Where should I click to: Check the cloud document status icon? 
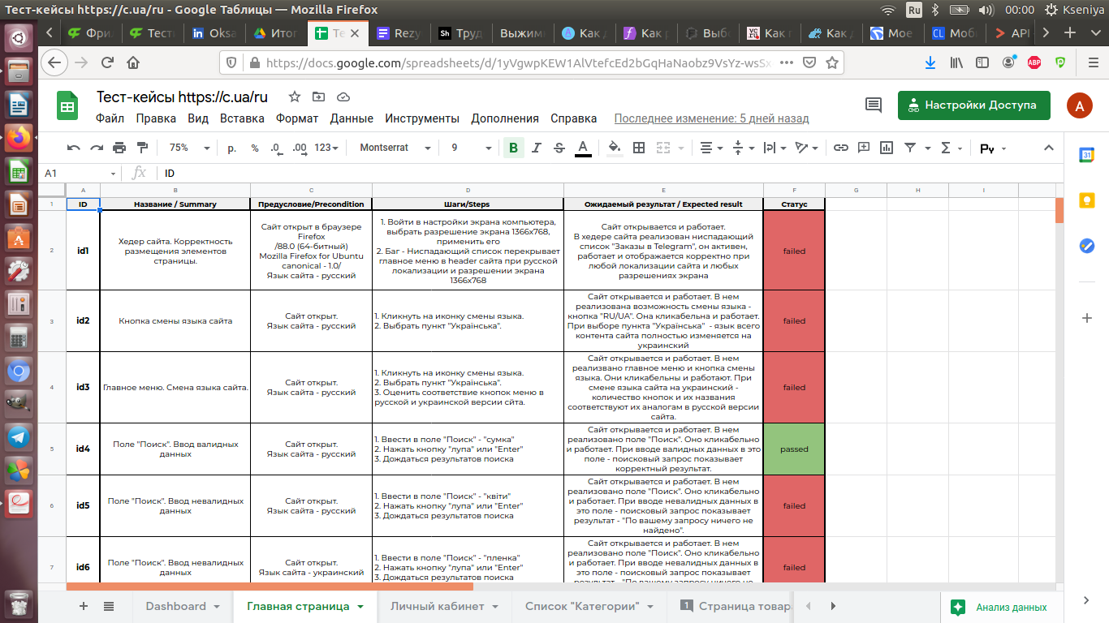coord(343,97)
